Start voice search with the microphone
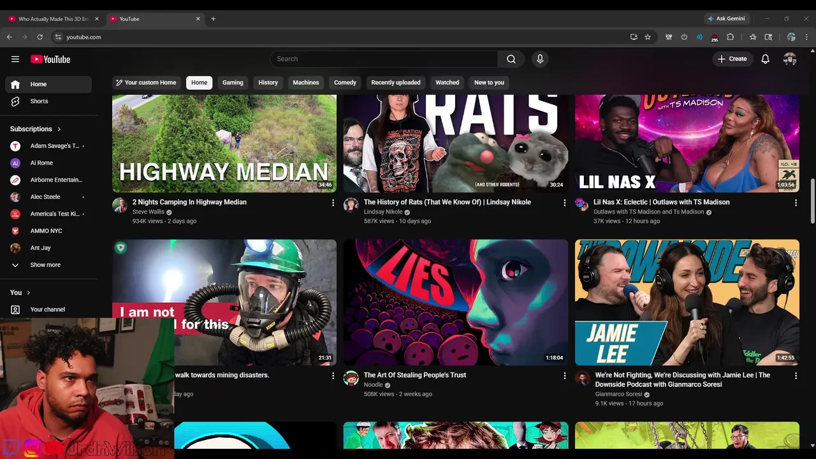The height and width of the screenshot is (459, 816). click(540, 59)
